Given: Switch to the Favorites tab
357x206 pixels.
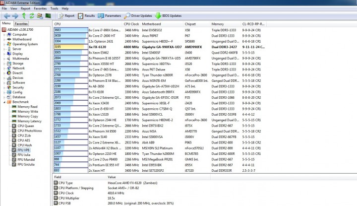Looking at the screenshot, I should coord(21,23).
